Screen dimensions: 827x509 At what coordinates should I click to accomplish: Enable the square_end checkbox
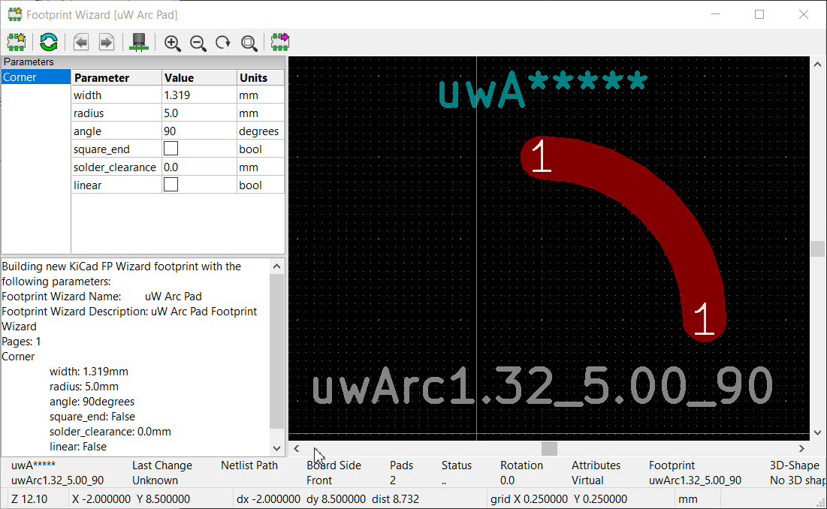coord(171,149)
